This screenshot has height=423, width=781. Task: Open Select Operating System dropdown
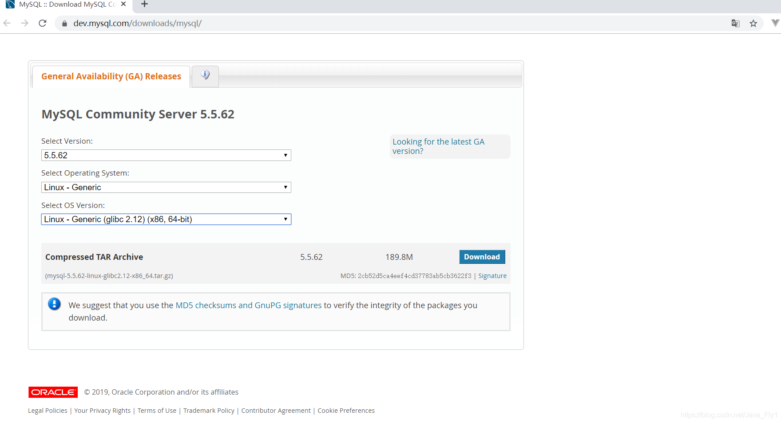tap(166, 187)
